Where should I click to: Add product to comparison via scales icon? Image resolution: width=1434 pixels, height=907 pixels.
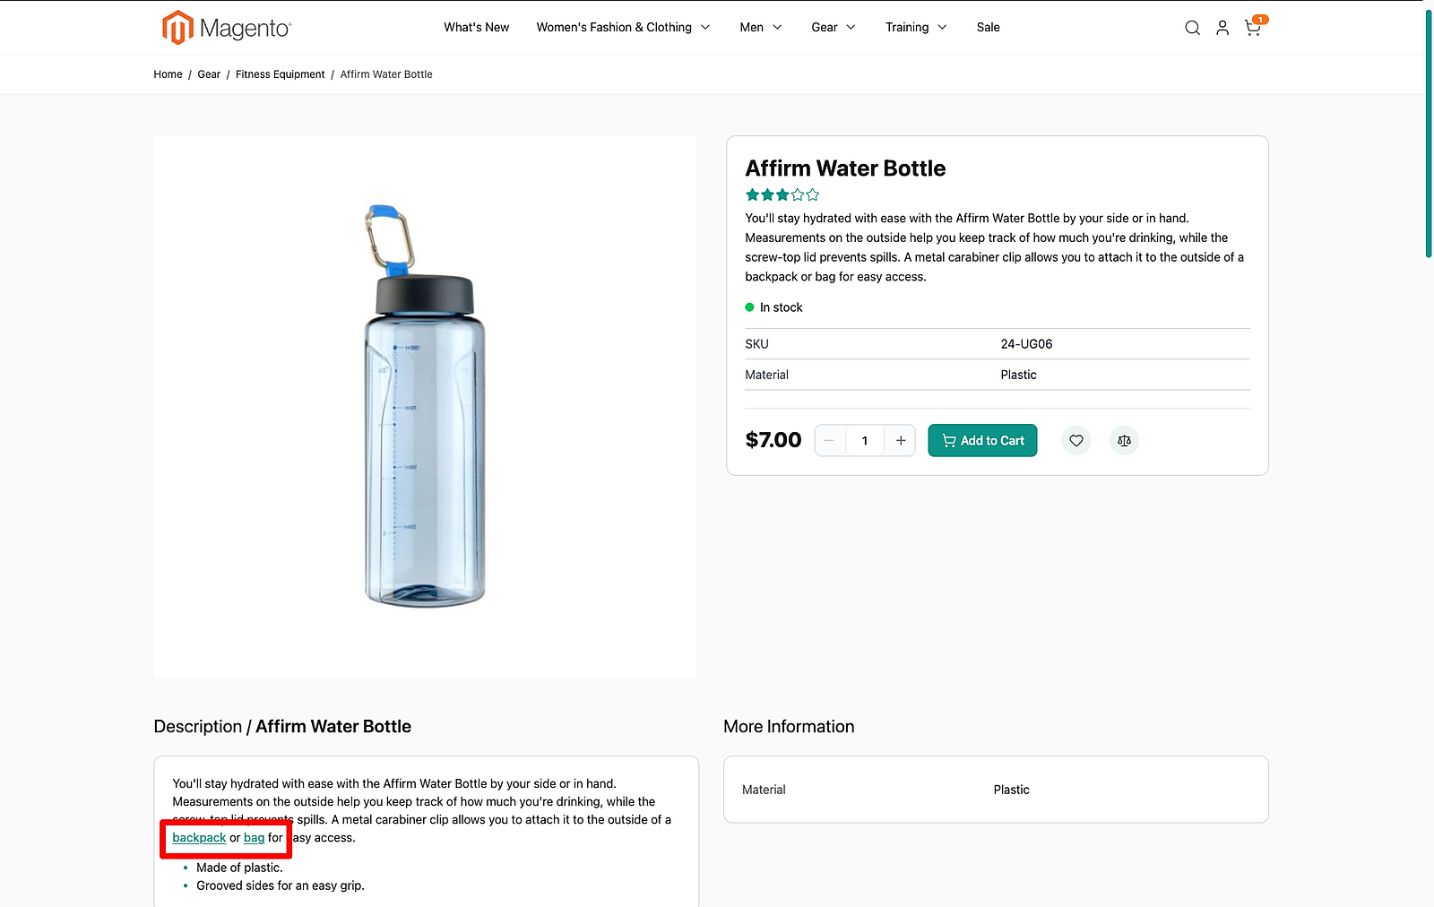(1124, 440)
